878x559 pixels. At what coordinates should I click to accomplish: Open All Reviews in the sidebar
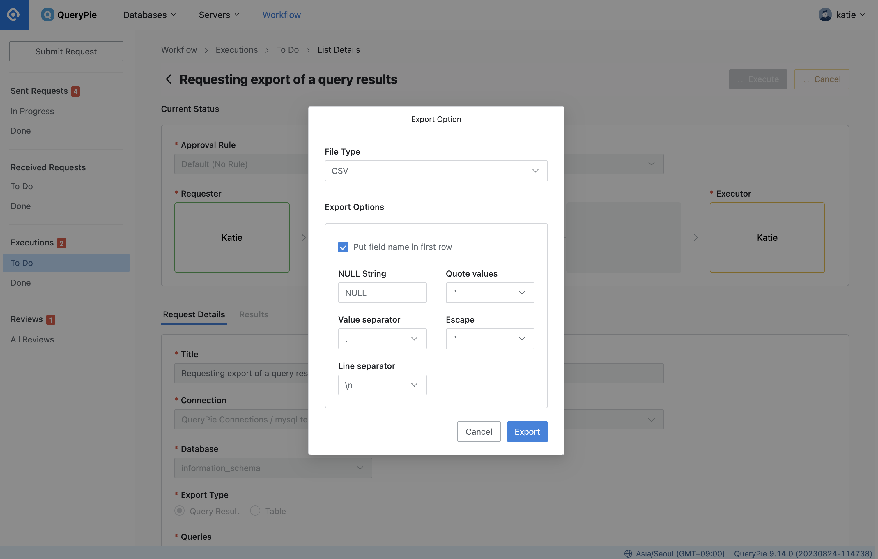32,339
